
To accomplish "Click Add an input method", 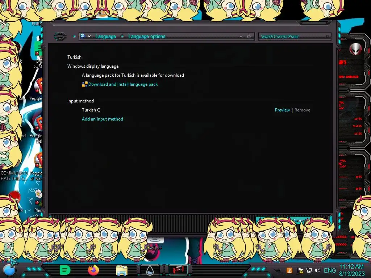I will click(103, 119).
